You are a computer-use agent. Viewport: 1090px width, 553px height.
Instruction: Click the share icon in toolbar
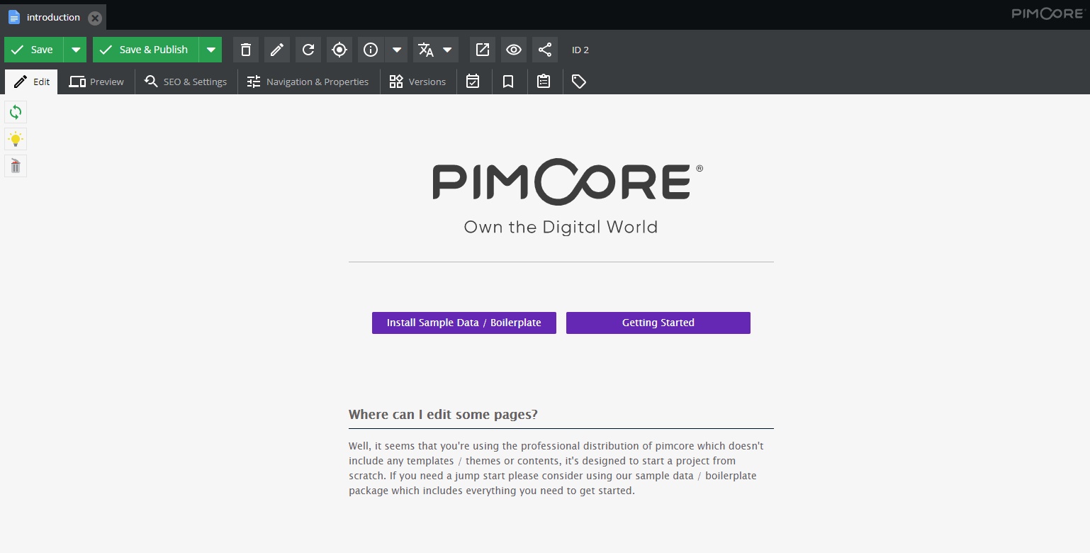(x=545, y=50)
